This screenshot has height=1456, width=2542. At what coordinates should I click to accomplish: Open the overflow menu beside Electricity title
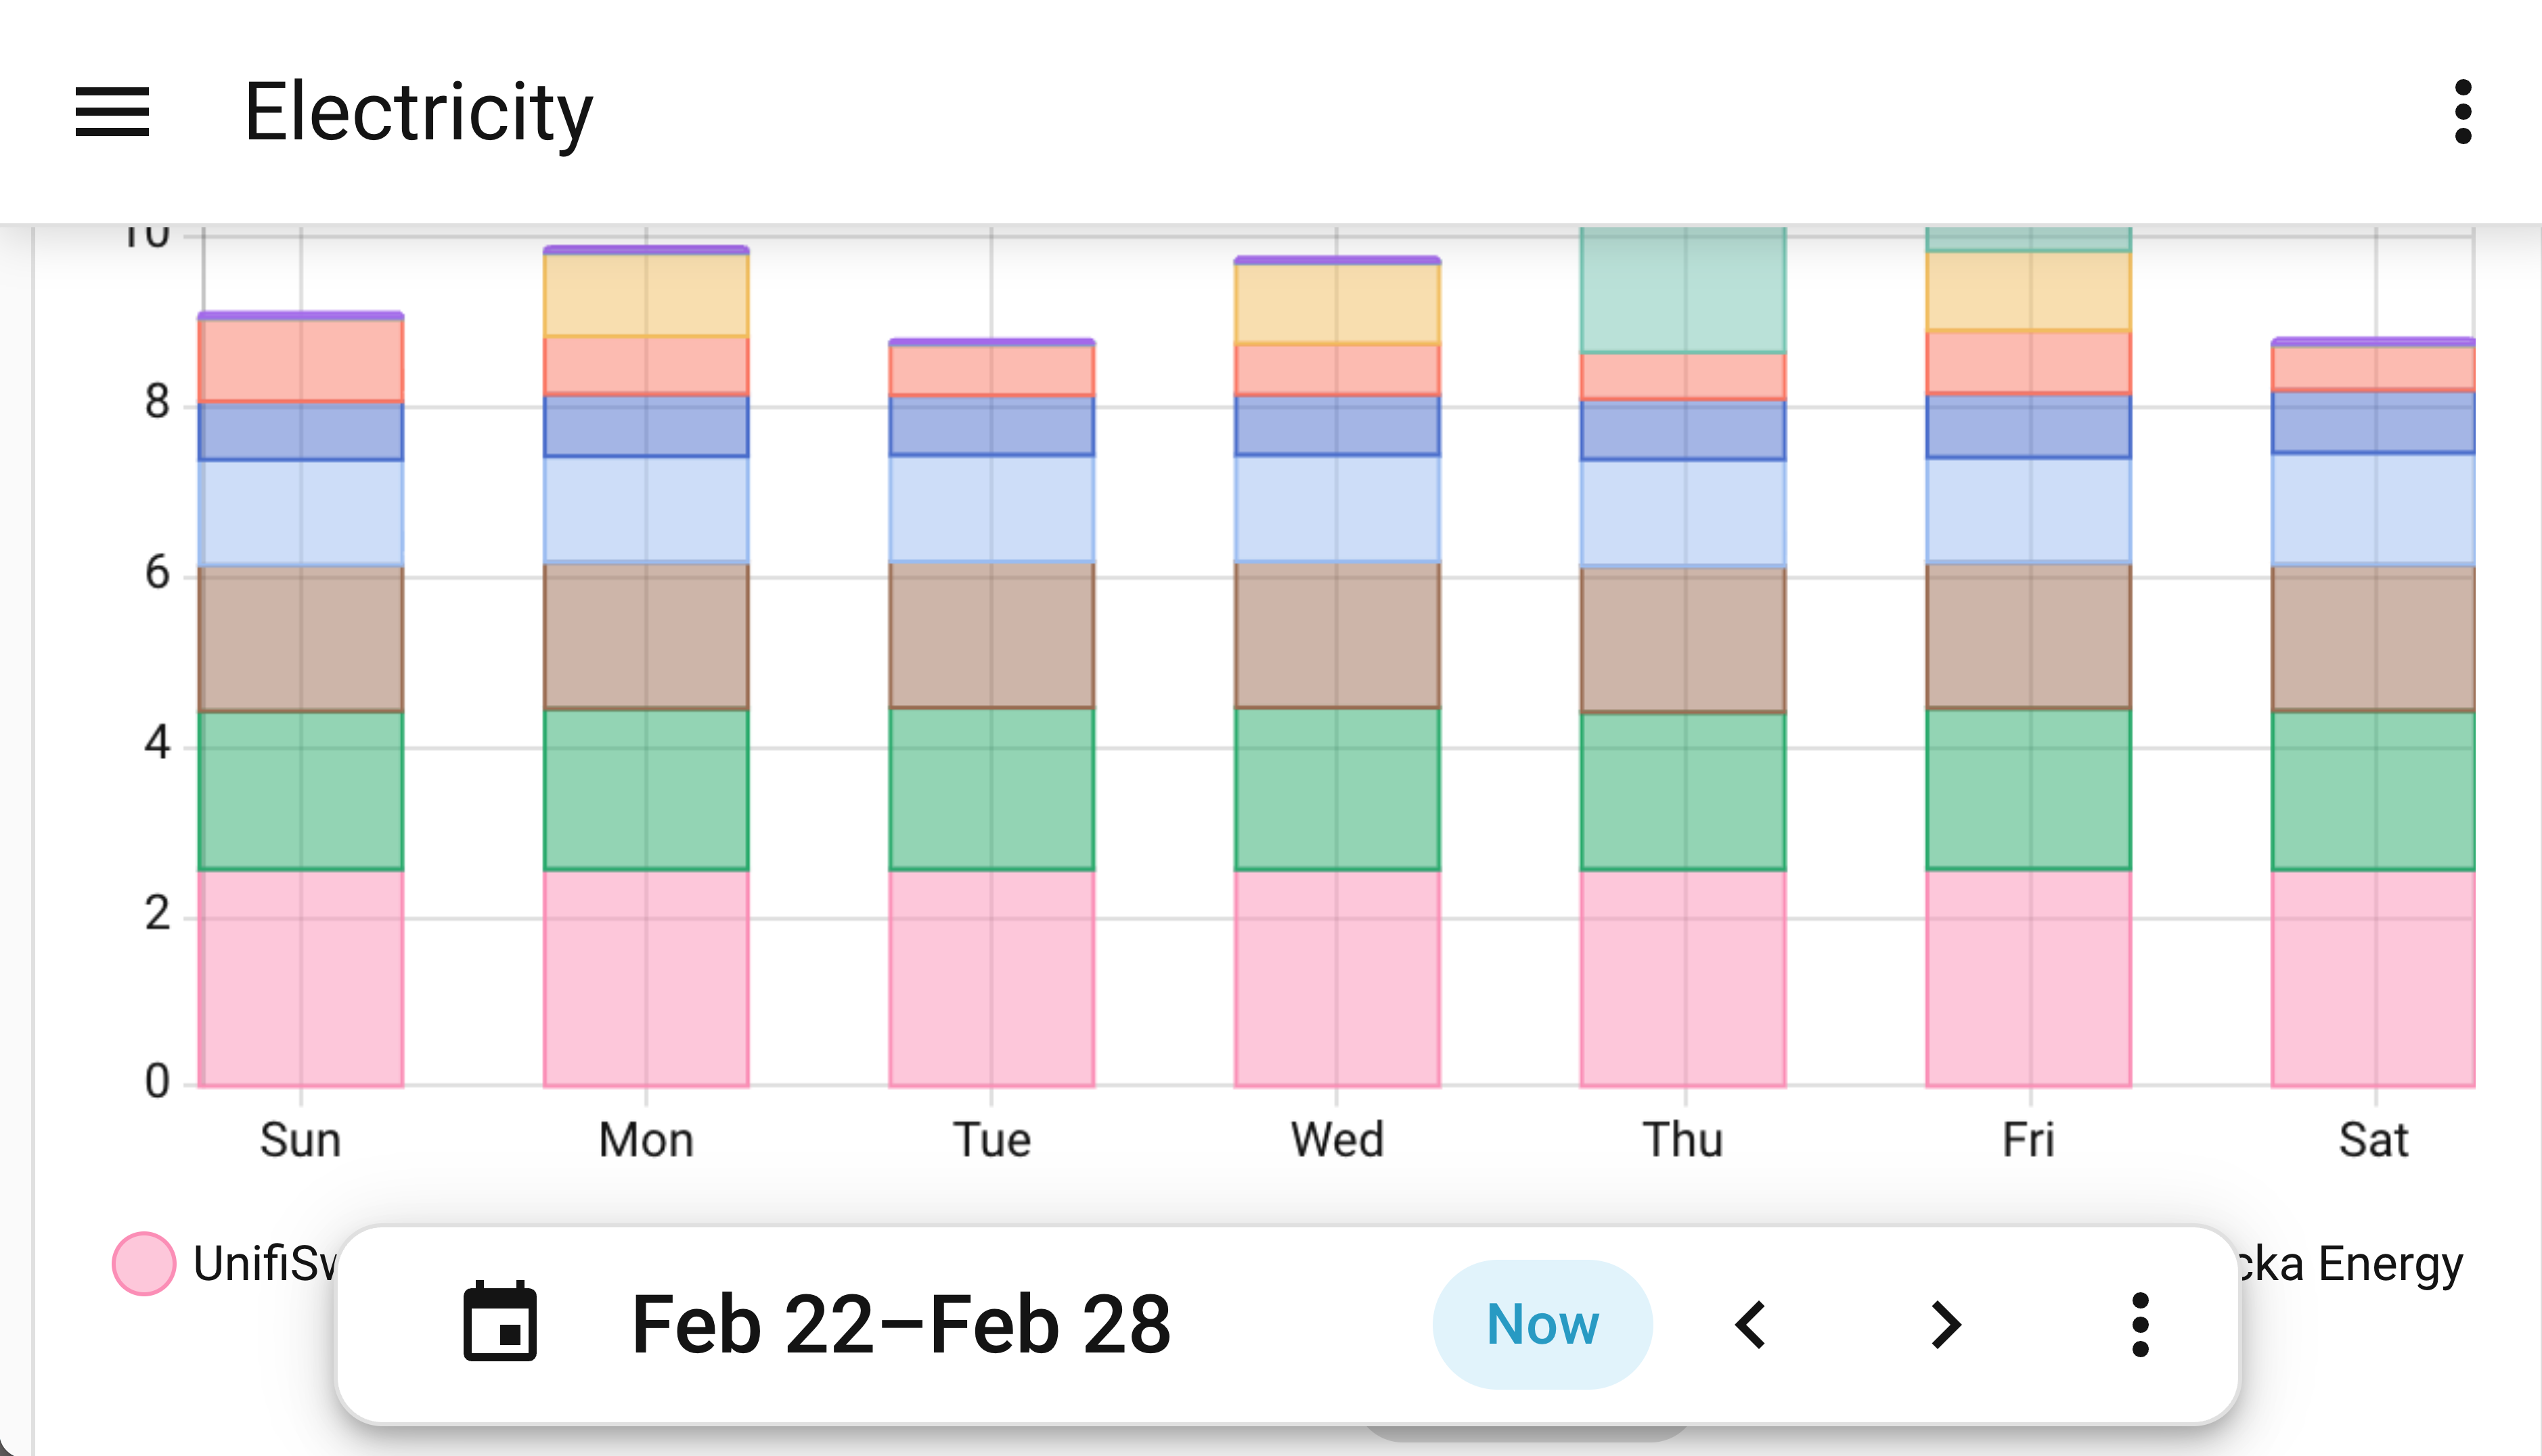coord(2462,112)
